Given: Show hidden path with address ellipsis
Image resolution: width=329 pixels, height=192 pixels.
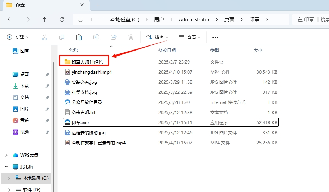Looking at the screenshot, I should click(x=102, y=19).
